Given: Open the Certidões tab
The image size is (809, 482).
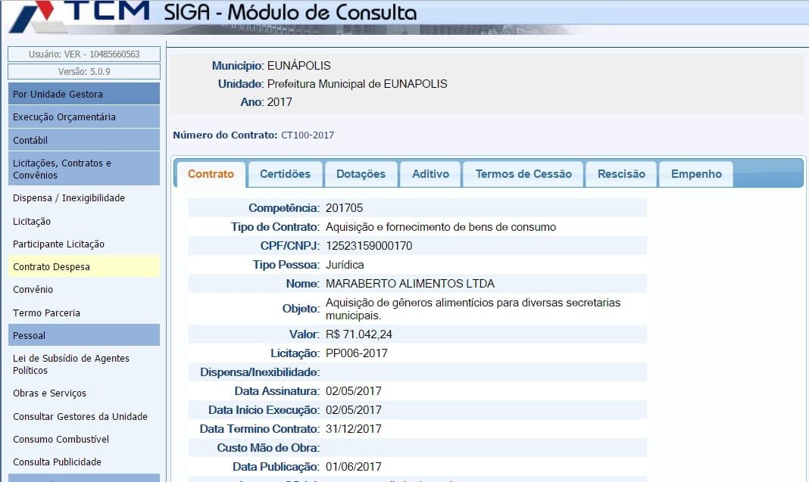Looking at the screenshot, I should (285, 174).
